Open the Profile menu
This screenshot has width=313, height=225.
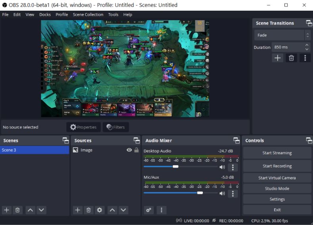tap(62, 15)
